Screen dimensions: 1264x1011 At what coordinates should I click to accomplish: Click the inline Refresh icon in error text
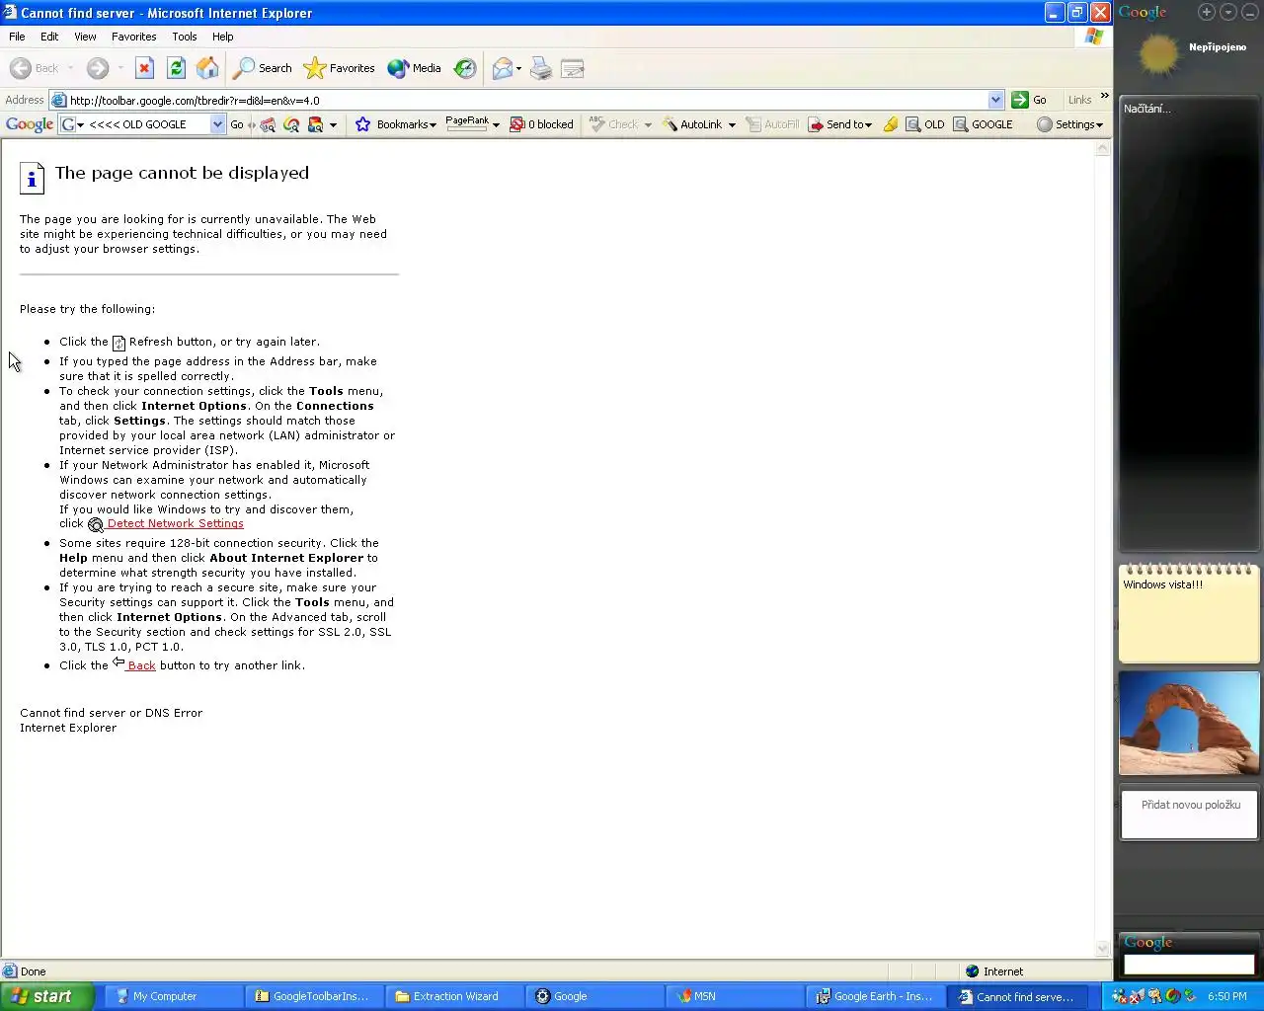[x=118, y=343]
